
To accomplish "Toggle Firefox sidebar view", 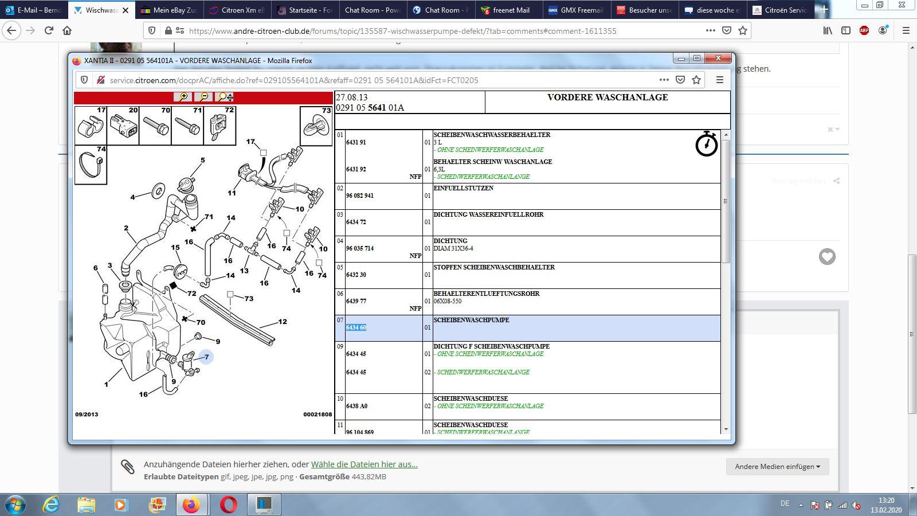I will (x=846, y=30).
